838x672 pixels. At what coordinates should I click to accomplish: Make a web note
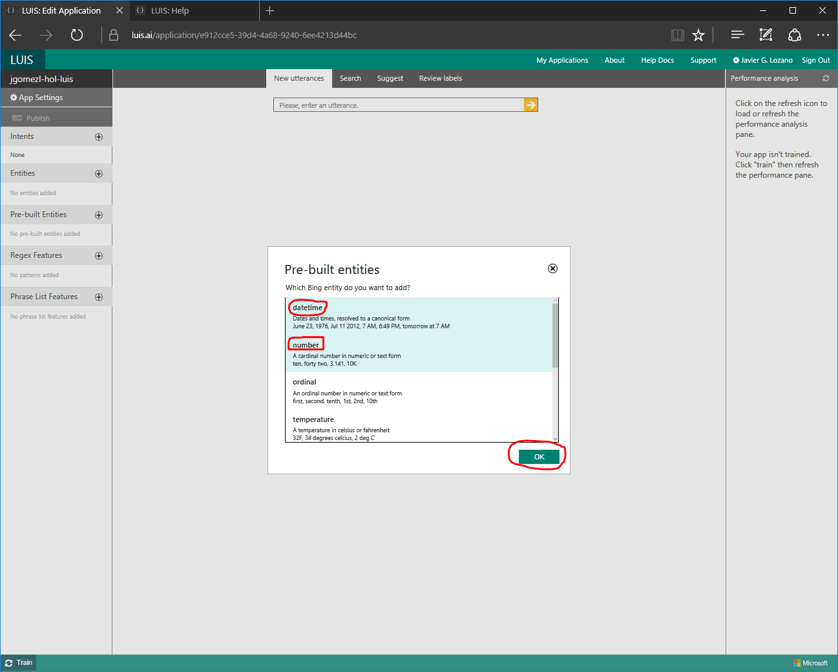coord(766,35)
